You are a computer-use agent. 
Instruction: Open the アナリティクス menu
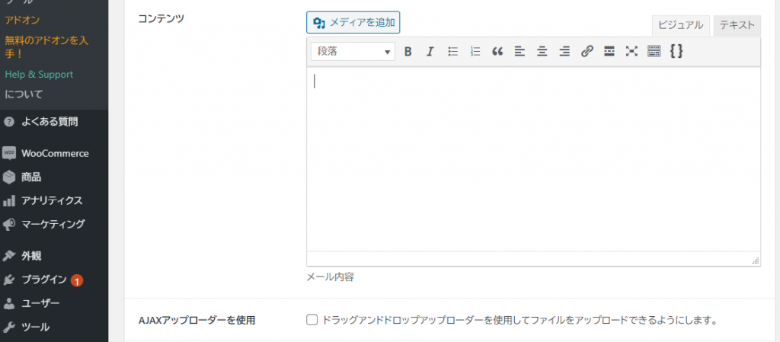pyautogui.click(x=52, y=201)
